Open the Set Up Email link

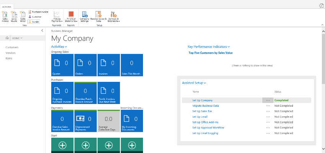pos(200,117)
